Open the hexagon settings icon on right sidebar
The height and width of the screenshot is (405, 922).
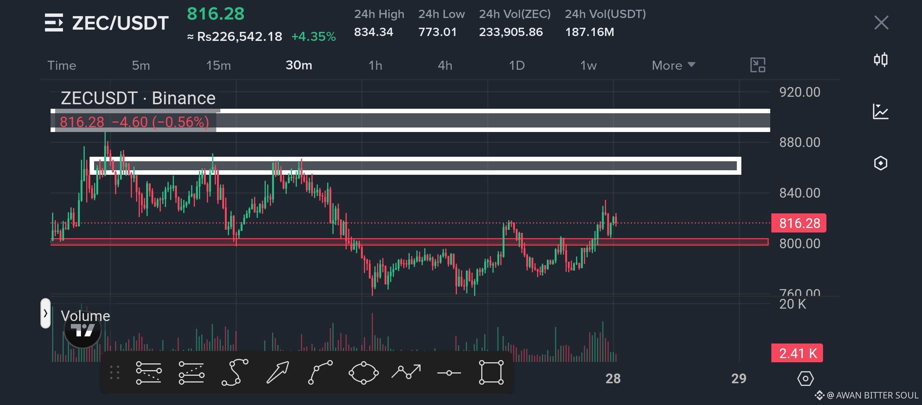pyautogui.click(x=880, y=163)
